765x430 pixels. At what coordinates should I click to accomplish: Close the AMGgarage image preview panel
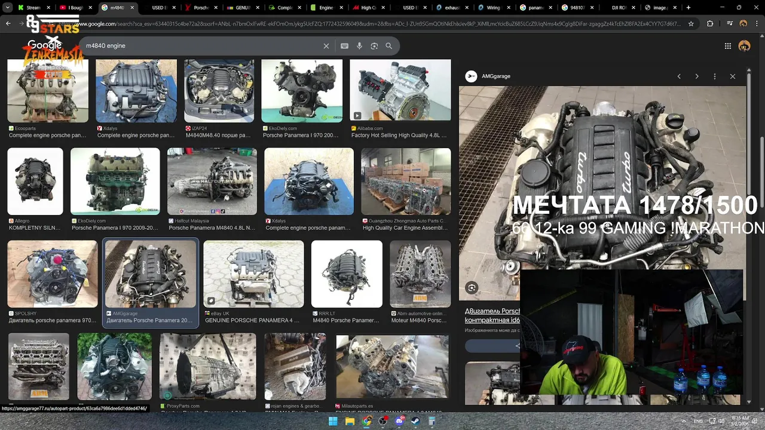(x=733, y=76)
